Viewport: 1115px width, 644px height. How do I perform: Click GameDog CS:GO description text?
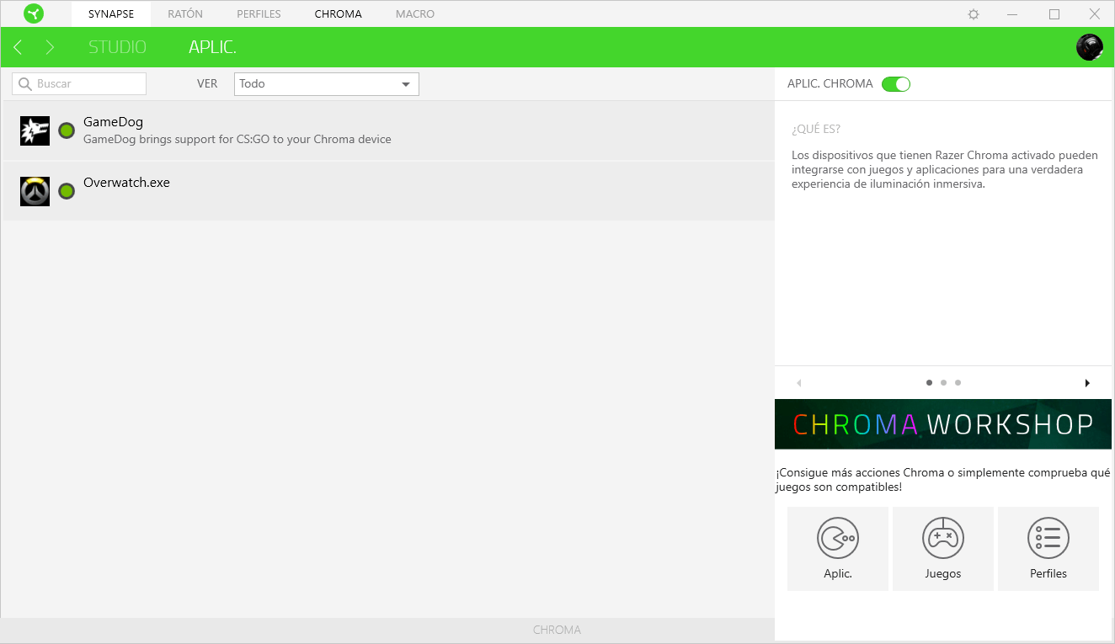click(x=237, y=140)
